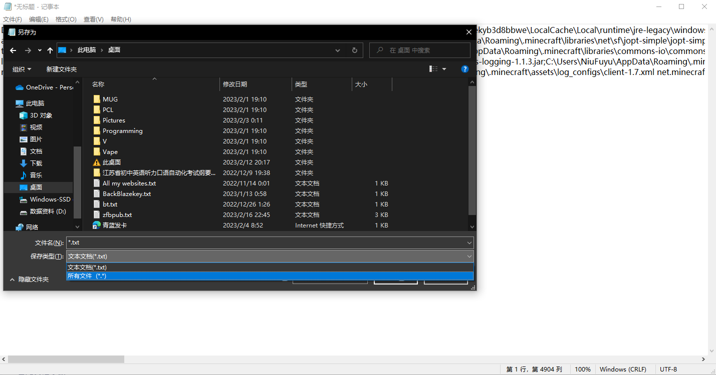Image resolution: width=716 pixels, height=375 pixels.
Task: Open the recent locations dropdown arrow
Action: coord(40,50)
